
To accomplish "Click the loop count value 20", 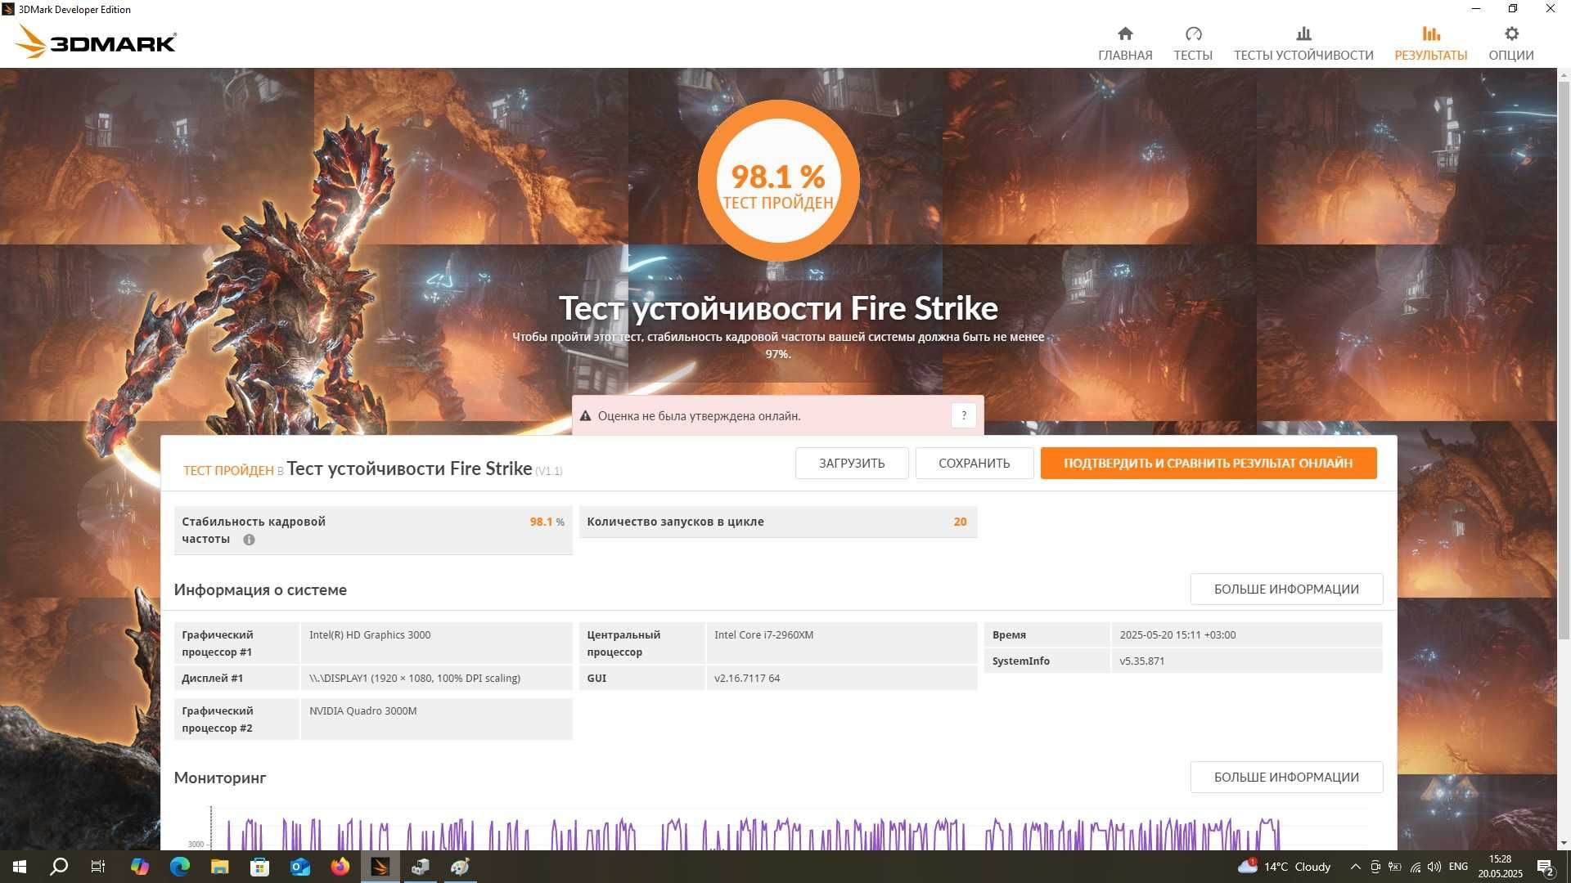I will [960, 522].
